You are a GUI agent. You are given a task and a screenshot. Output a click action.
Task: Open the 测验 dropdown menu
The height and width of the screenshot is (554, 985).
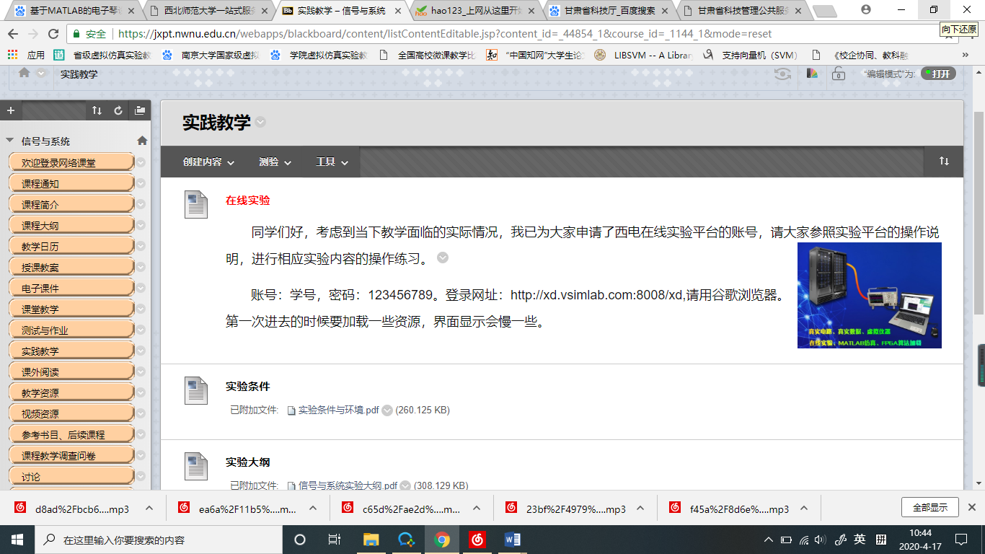[275, 162]
